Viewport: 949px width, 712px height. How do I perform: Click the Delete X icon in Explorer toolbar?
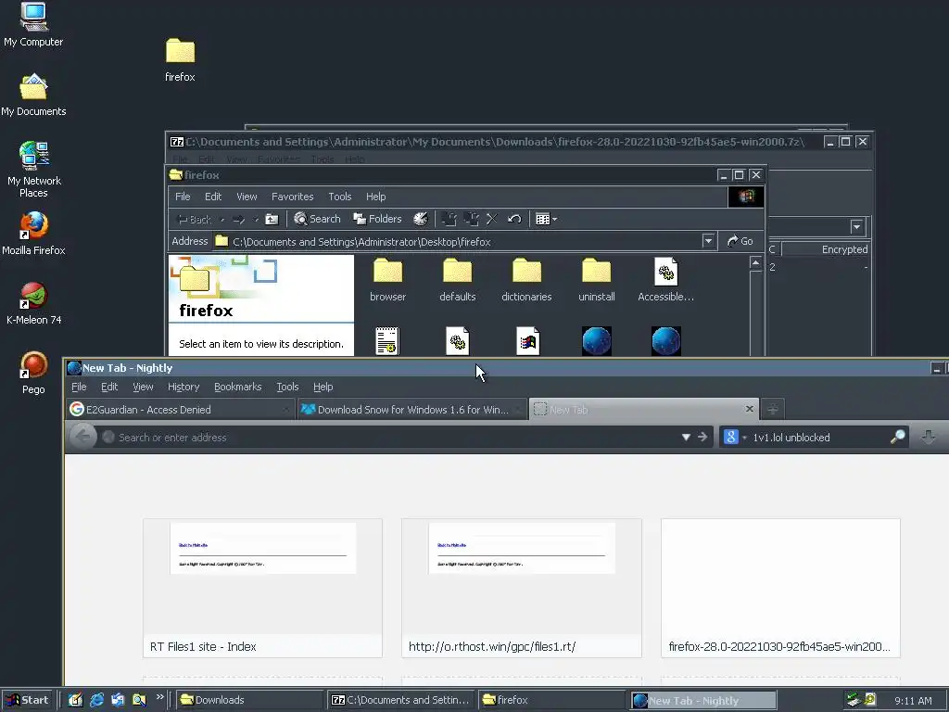(492, 219)
